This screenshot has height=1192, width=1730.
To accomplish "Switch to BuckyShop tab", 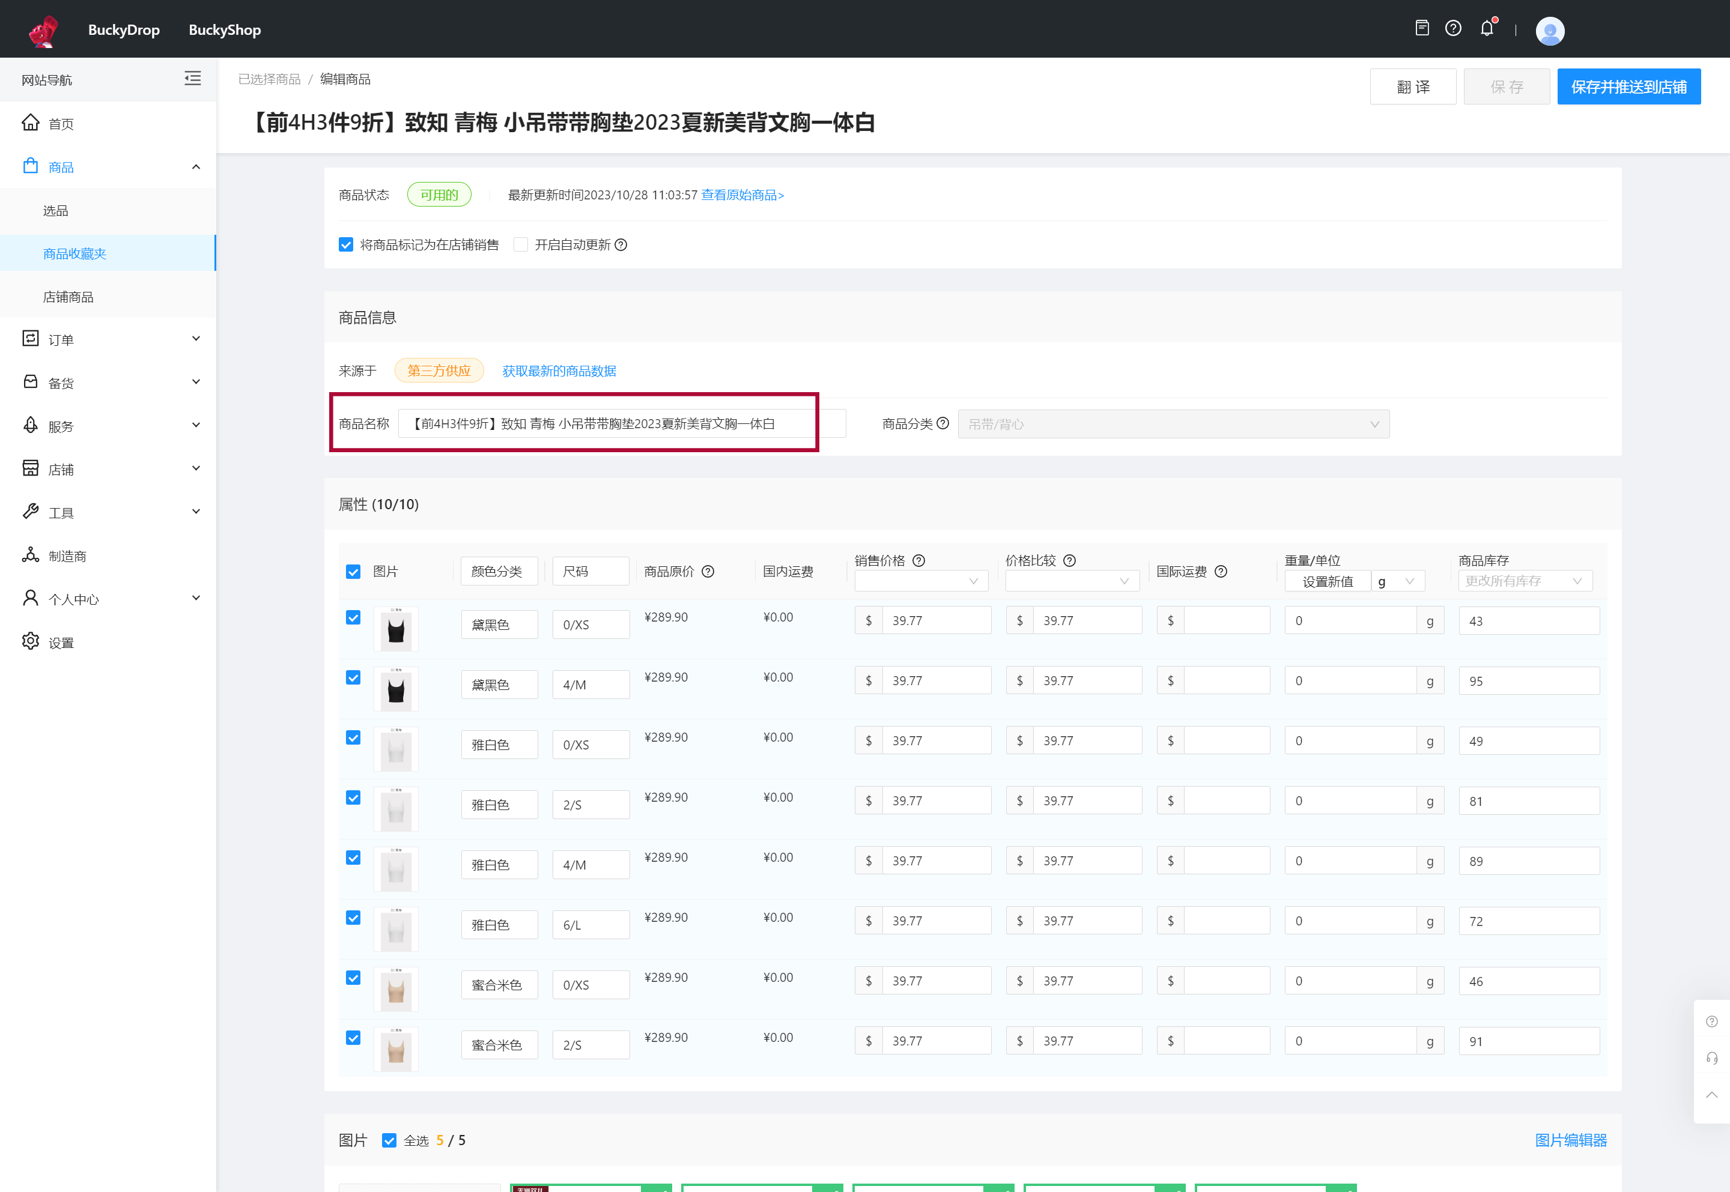I will (x=224, y=30).
